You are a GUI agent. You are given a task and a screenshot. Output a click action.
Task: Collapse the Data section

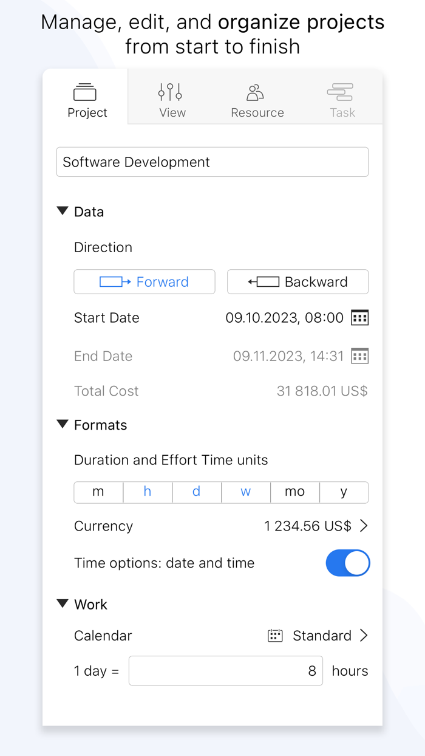(x=63, y=211)
